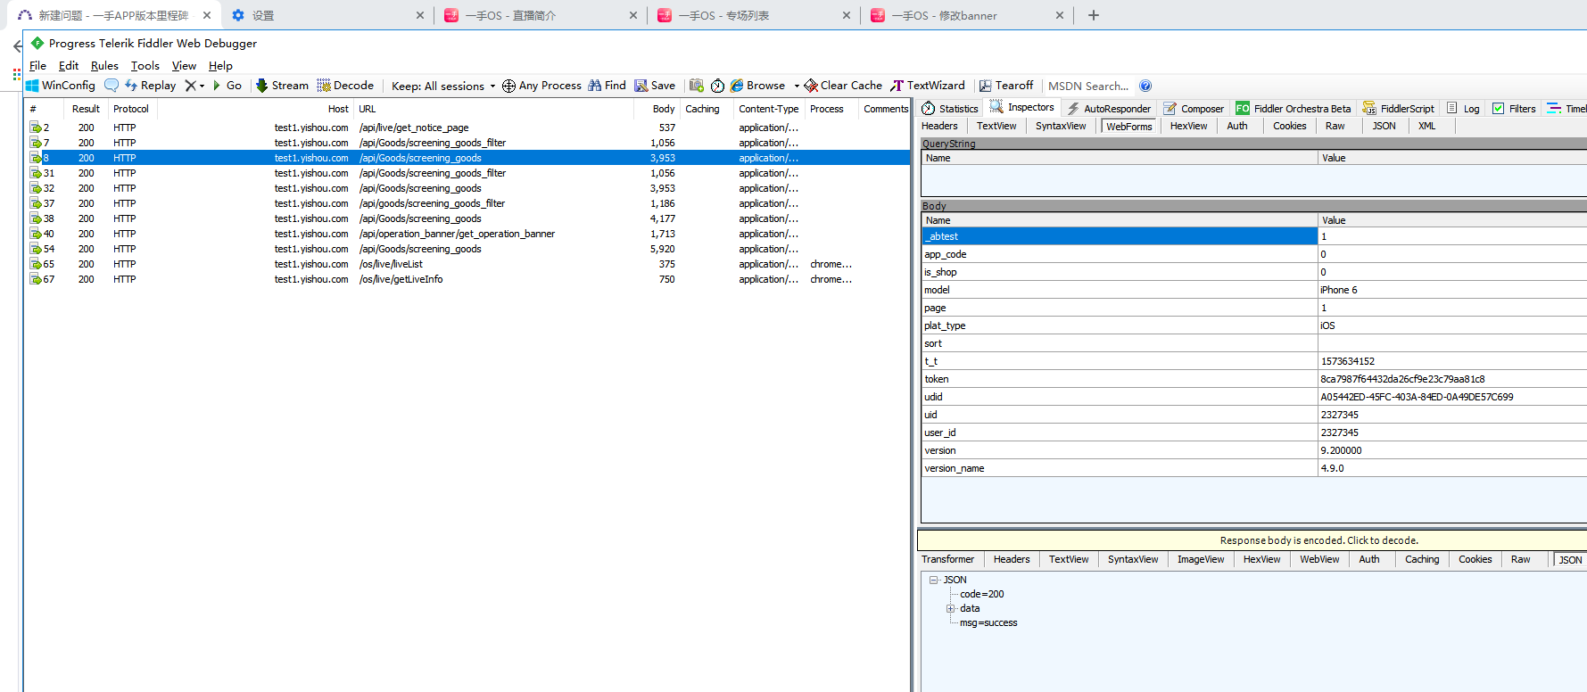The width and height of the screenshot is (1587, 692).
Task: Expand the data node in JSON tree
Action: (x=950, y=609)
